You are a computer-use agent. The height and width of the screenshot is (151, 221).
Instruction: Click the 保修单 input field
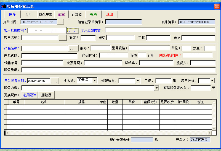coord(156,63)
